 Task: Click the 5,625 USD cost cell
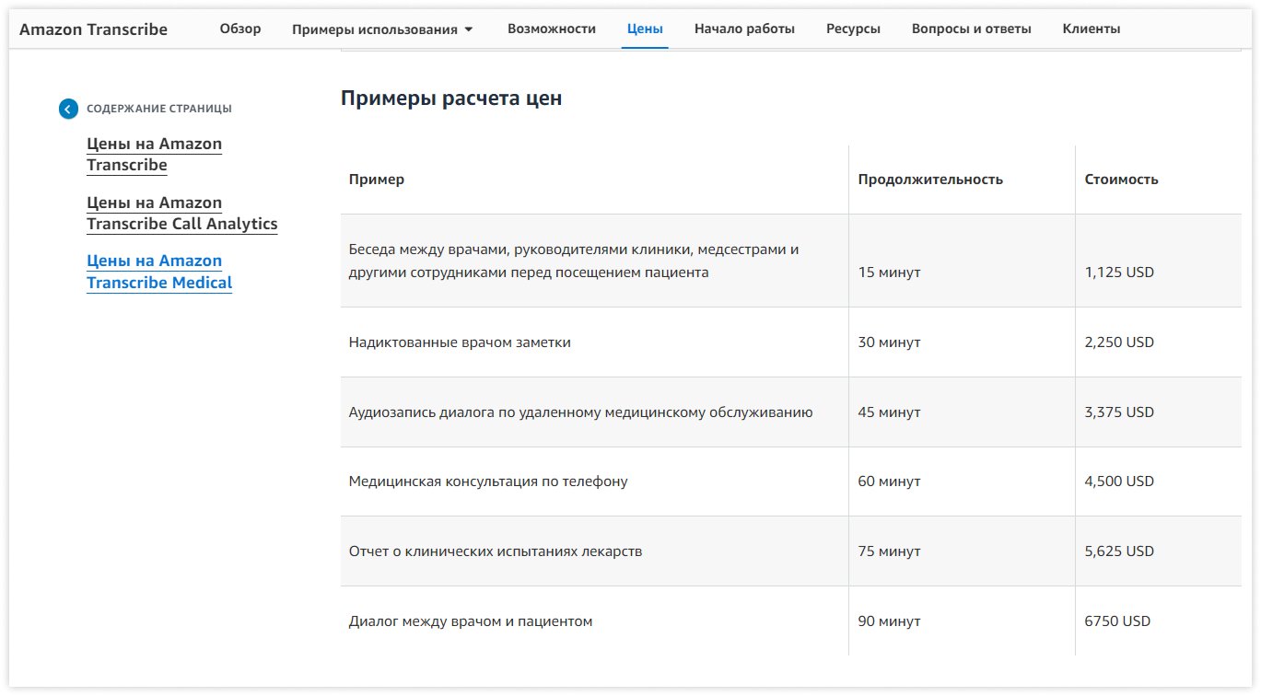pos(1119,551)
